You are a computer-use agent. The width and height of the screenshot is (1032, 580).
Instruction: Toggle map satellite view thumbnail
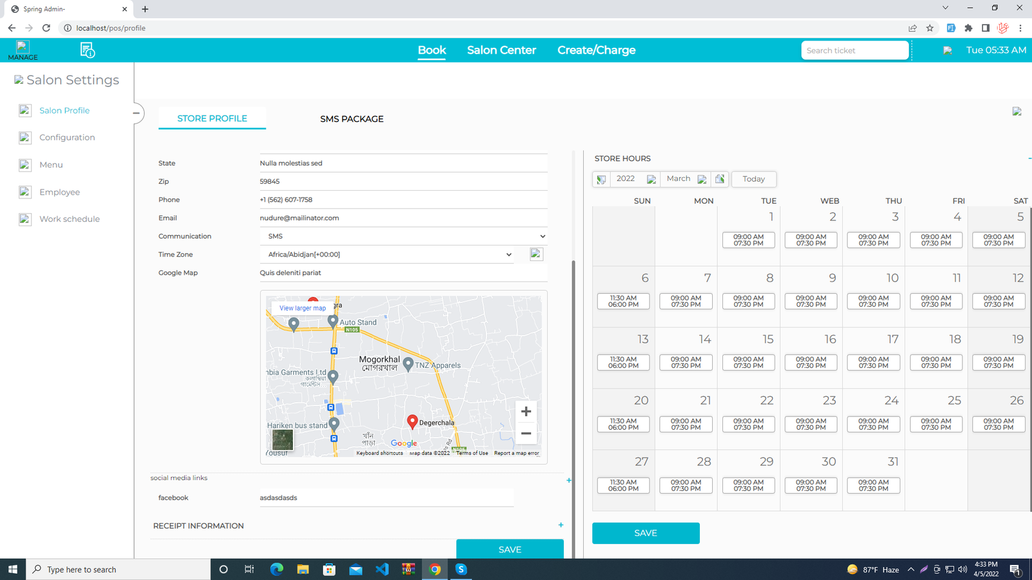point(283,440)
